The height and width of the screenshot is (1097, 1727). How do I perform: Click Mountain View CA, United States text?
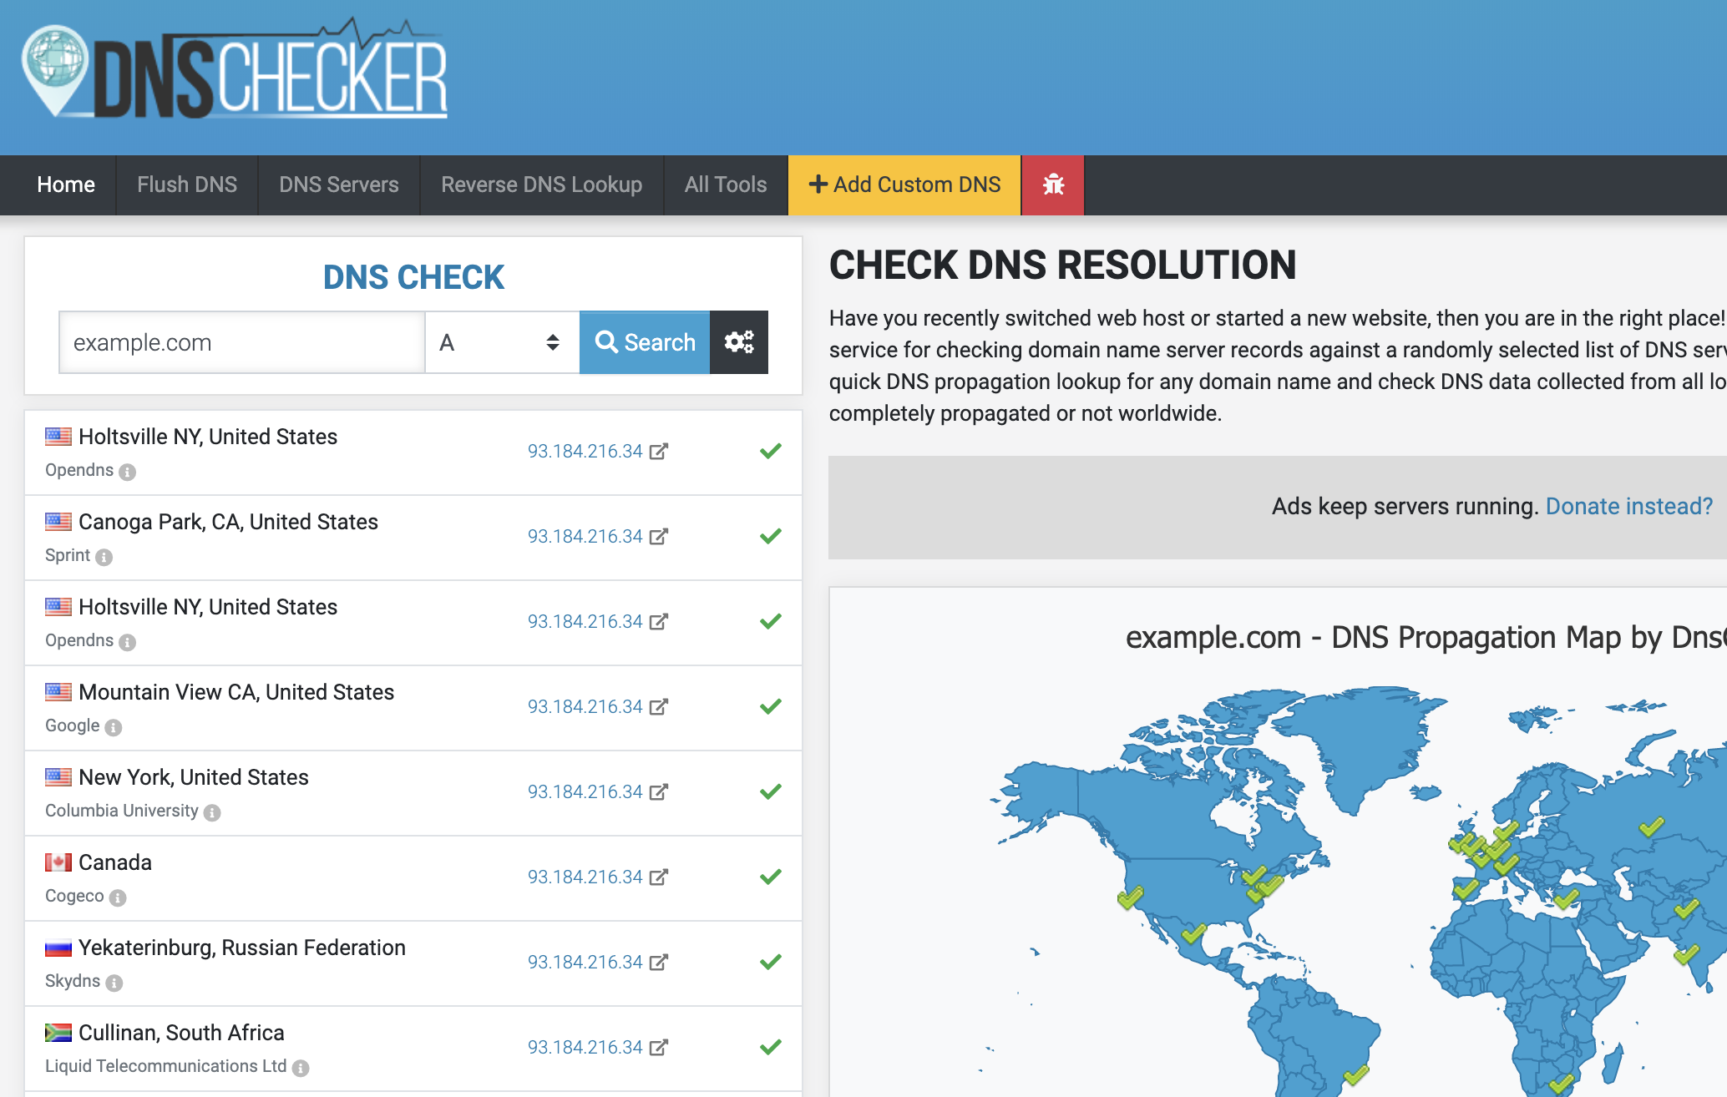point(236,692)
